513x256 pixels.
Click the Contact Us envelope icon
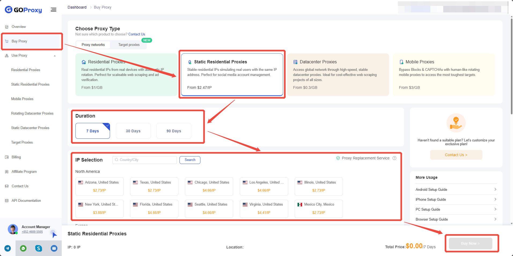(x=7, y=186)
